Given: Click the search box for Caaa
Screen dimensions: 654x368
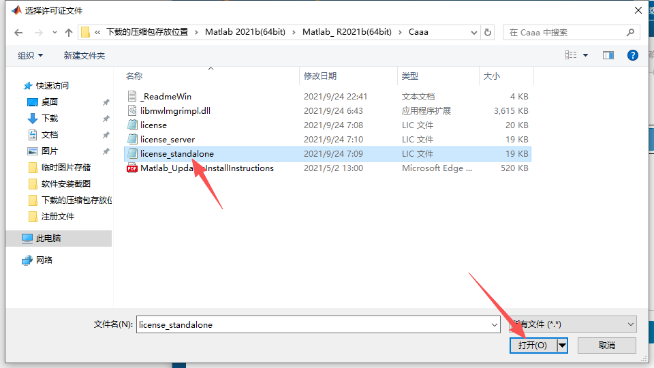Looking at the screenshot, I should click(x=564, y=32).
